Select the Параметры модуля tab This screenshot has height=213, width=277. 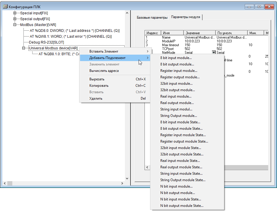[186, 17]
